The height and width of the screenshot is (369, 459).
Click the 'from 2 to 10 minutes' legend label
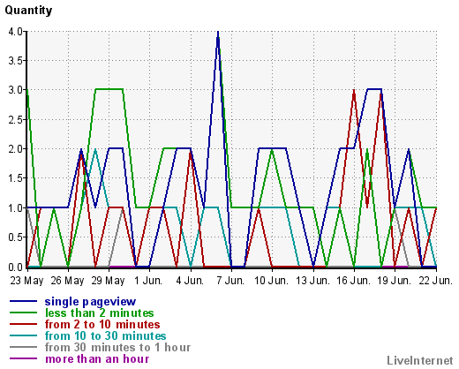[102, 325]
